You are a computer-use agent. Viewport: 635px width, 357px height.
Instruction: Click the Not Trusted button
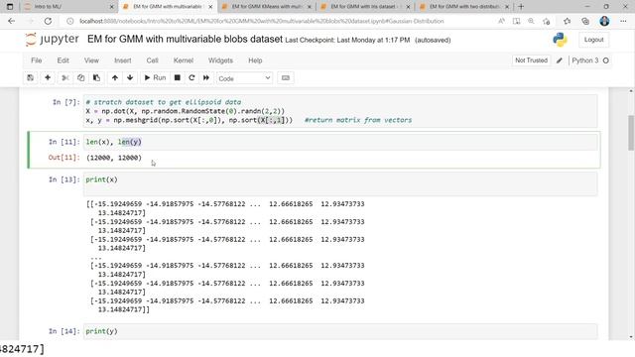tap(531, 60)
